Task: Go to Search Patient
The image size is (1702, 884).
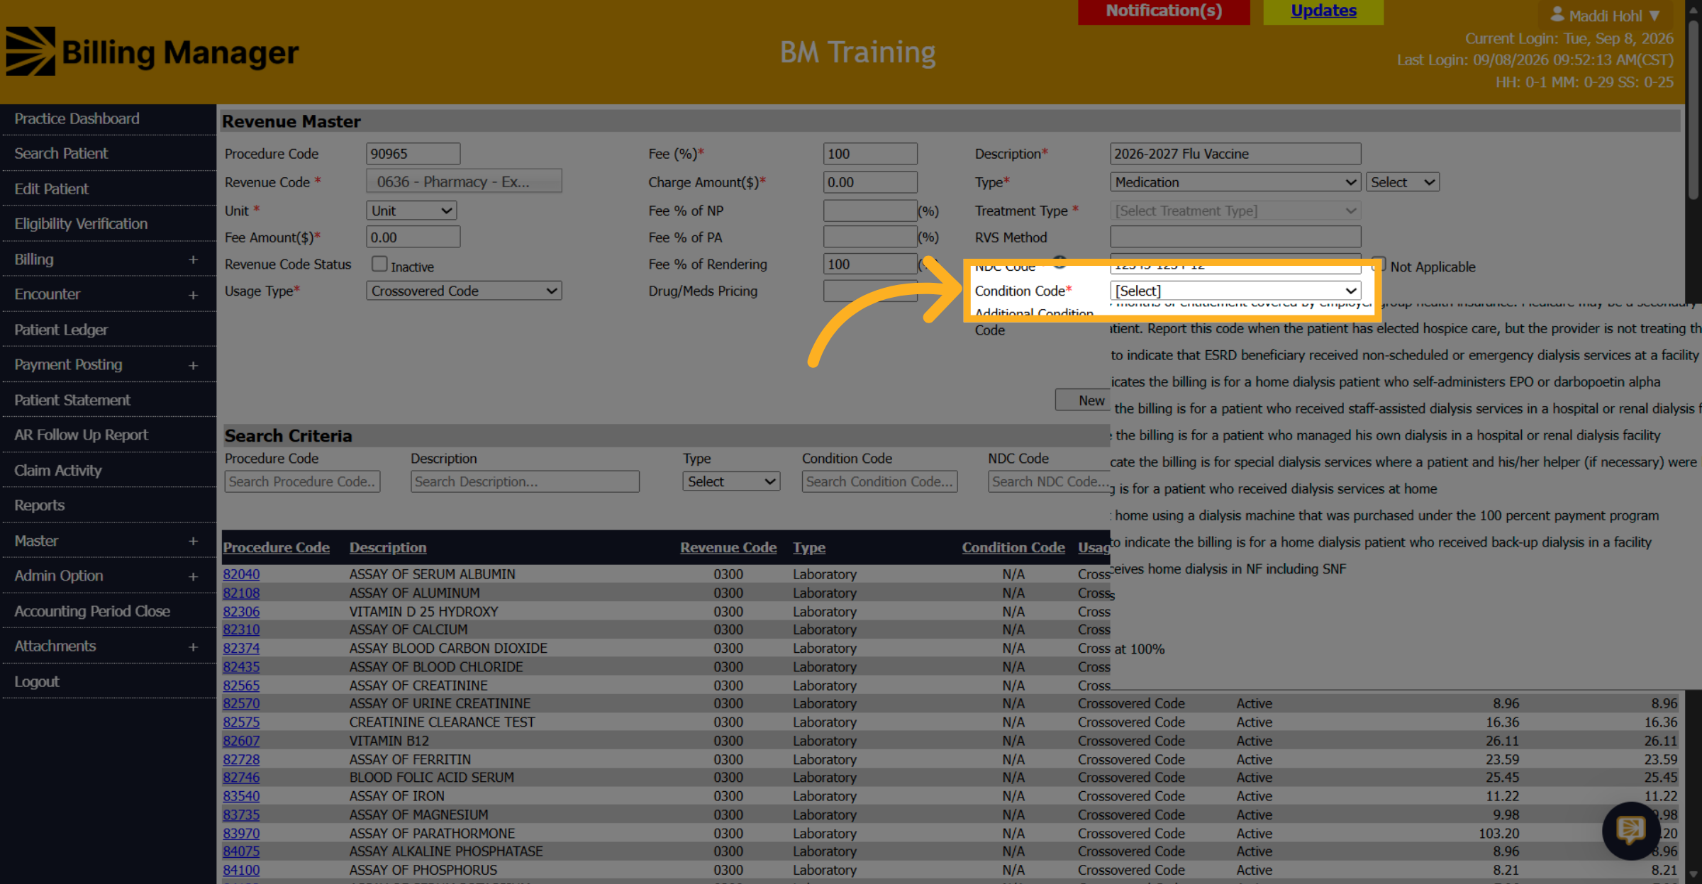Action: click(x=61, y=153)
